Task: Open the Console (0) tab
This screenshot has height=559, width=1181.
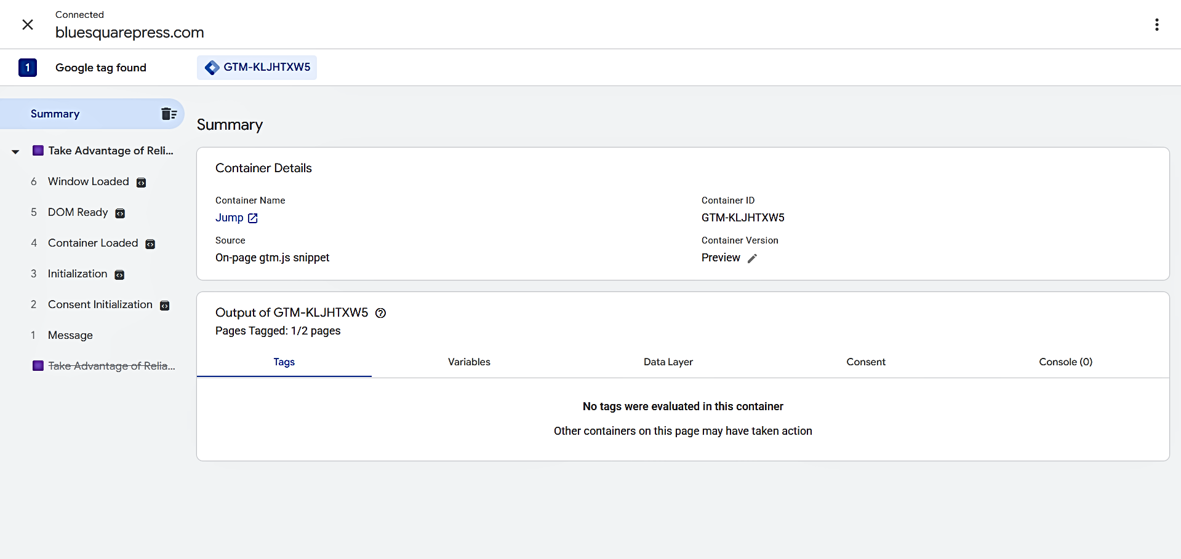Action: click(1065, 362)
